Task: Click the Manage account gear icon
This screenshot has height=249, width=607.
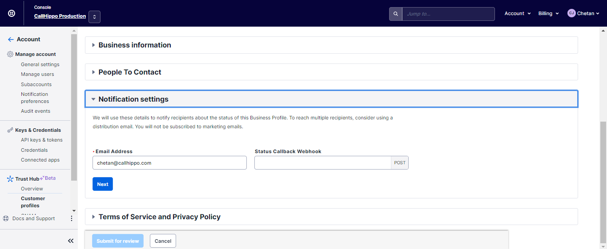Action: 10,54
